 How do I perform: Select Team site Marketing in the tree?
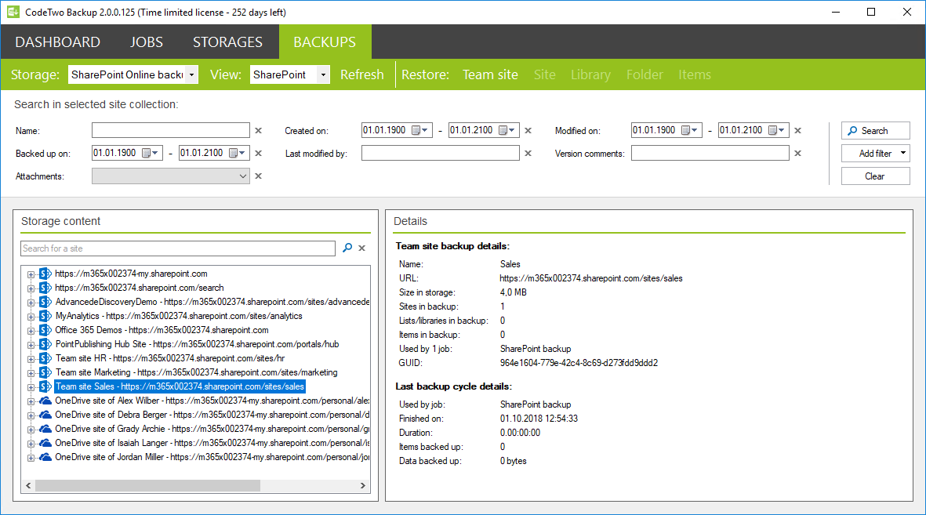[x=197, y=372]
